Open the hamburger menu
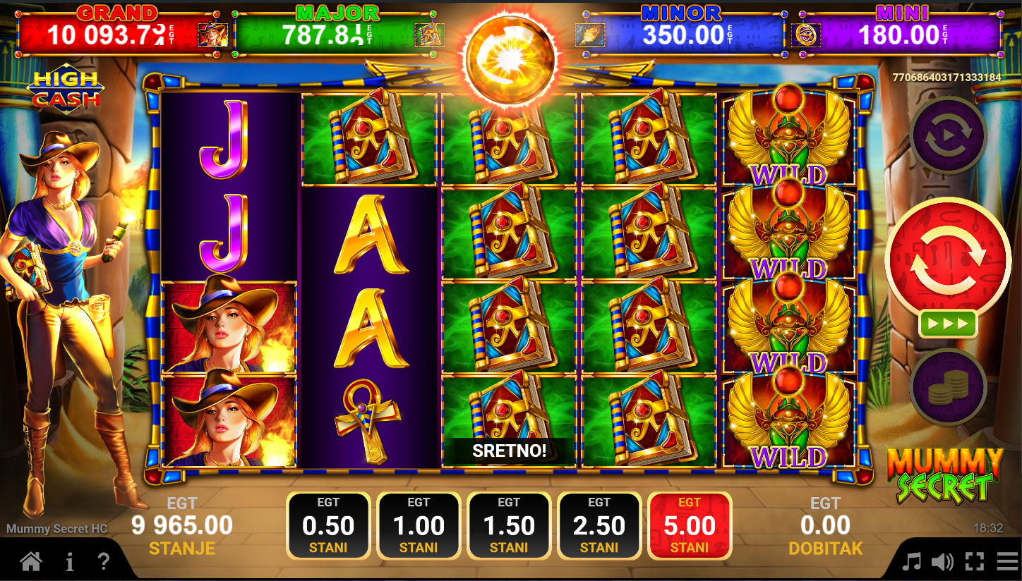The image size is (1022, 581). (x=1007, y=562)
